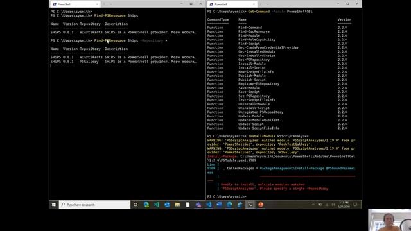Close the PowerShell tab in right window

coord(254,4)
